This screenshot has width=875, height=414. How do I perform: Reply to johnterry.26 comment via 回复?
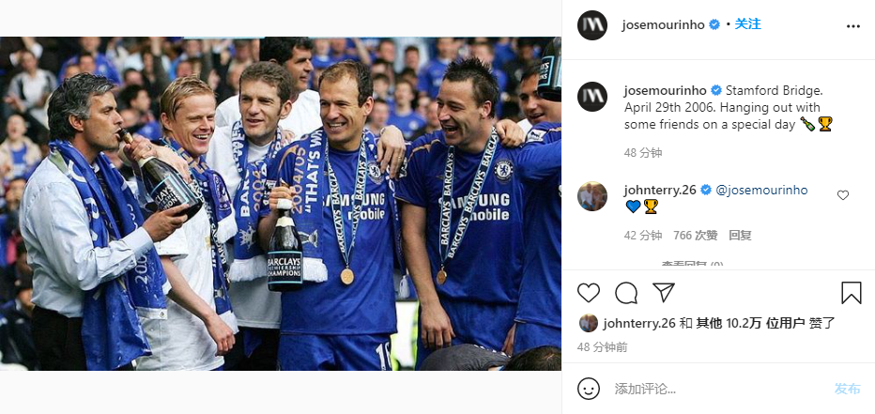(740, 236)
